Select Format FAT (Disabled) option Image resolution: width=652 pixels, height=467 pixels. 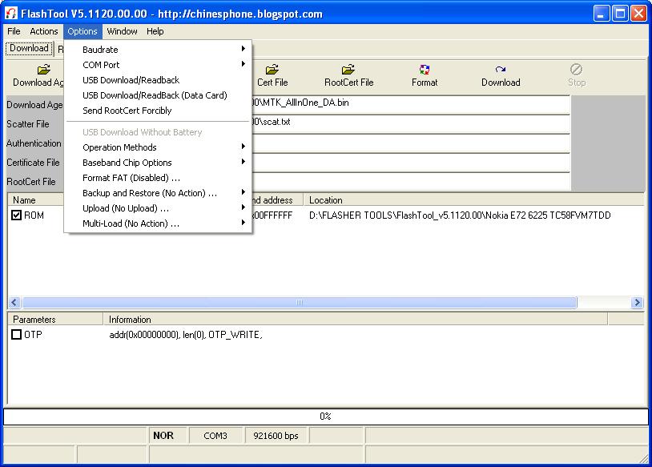point(158,178)
